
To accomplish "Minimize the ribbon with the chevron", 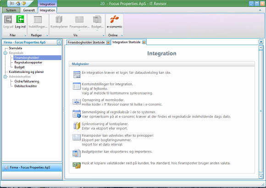I will (260, 10).
